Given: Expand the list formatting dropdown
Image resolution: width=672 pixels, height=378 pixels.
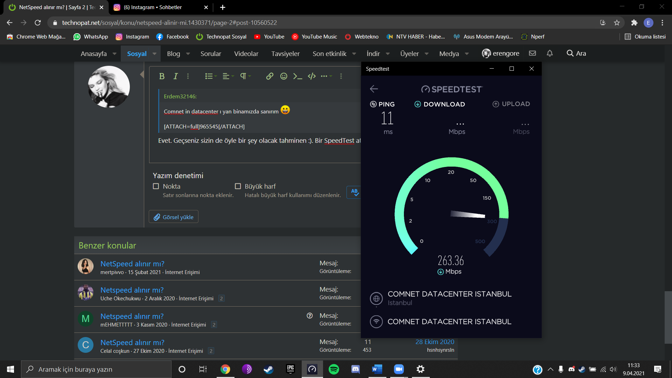Looking at the screenshot, I should click(x=211, y=76).
